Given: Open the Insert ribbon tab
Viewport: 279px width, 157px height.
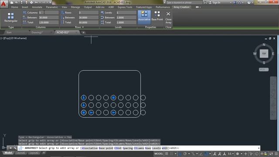Looking at the screenshot, I should click(x=25, y=7).
